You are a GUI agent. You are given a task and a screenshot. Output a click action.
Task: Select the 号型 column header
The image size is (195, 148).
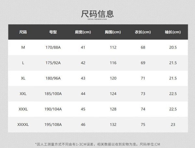click(x=53, y=32)
